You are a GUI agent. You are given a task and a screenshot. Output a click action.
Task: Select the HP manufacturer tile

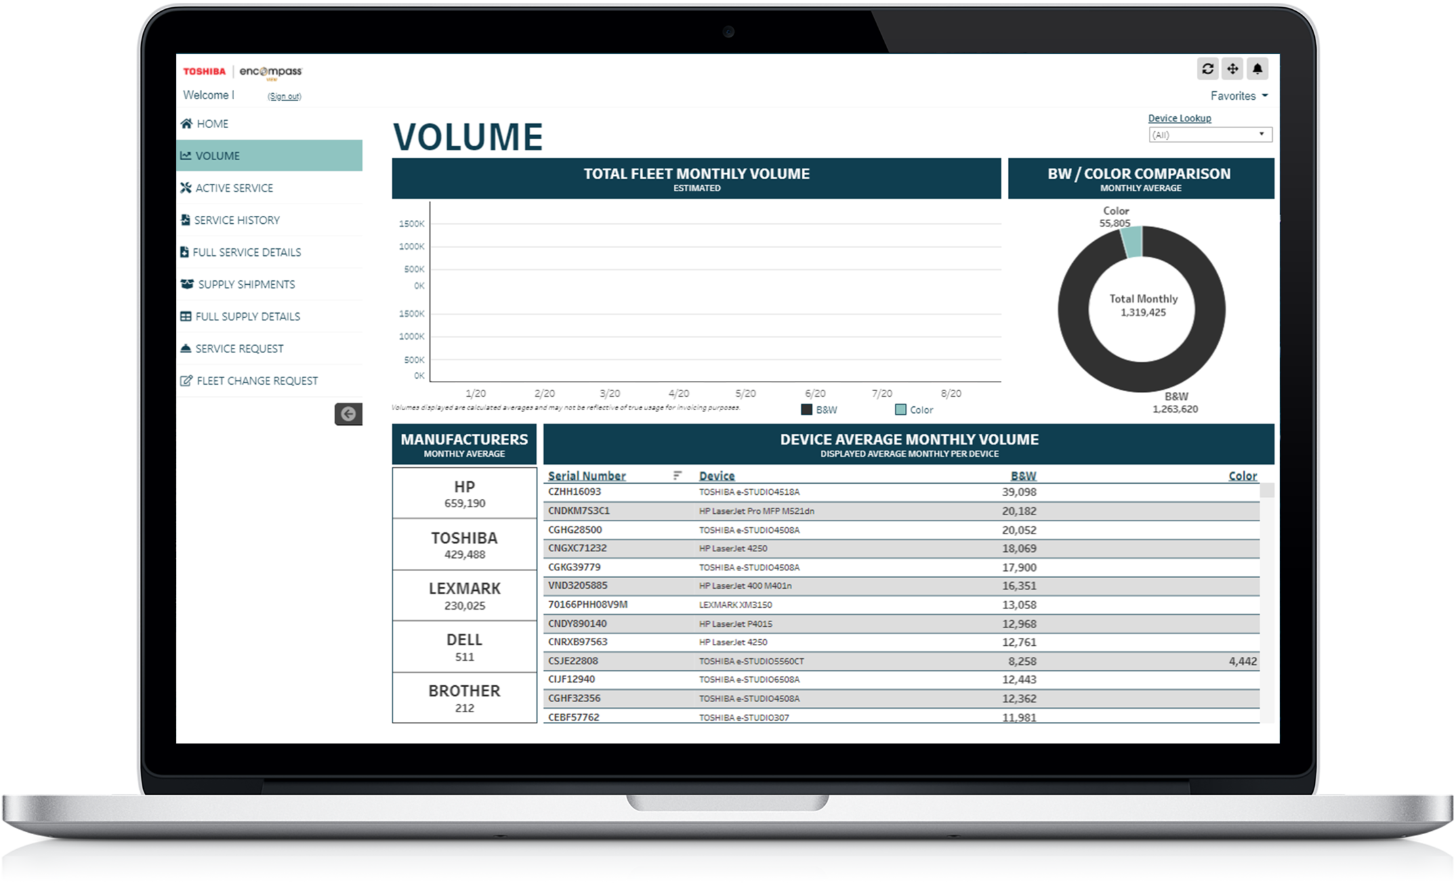[465, 494]
